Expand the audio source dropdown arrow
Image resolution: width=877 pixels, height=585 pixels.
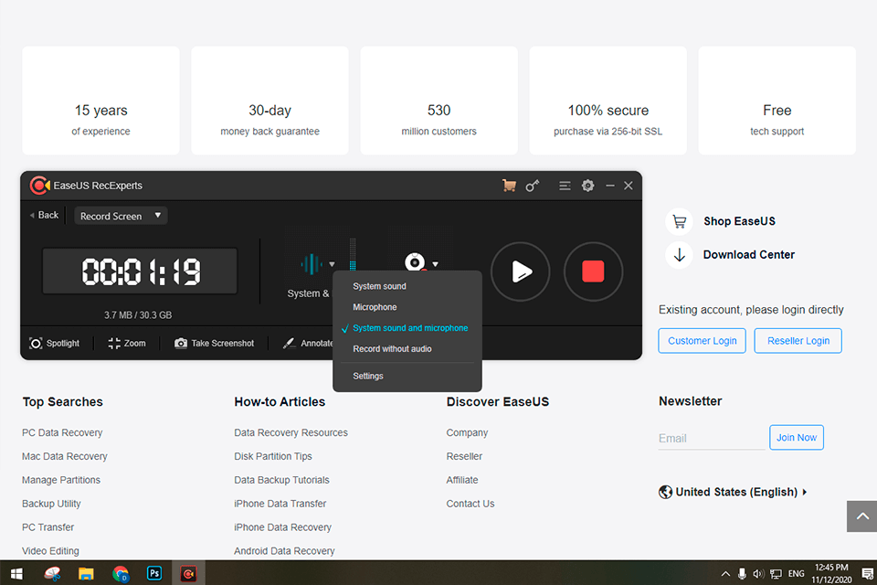point(333,264)
